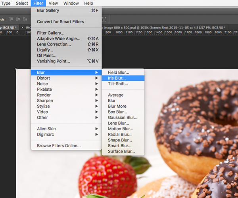The width and height of the screenshot is (238, 198).
Task: Expand the highlighted Blur submenu entry
Action: point(66,72)
